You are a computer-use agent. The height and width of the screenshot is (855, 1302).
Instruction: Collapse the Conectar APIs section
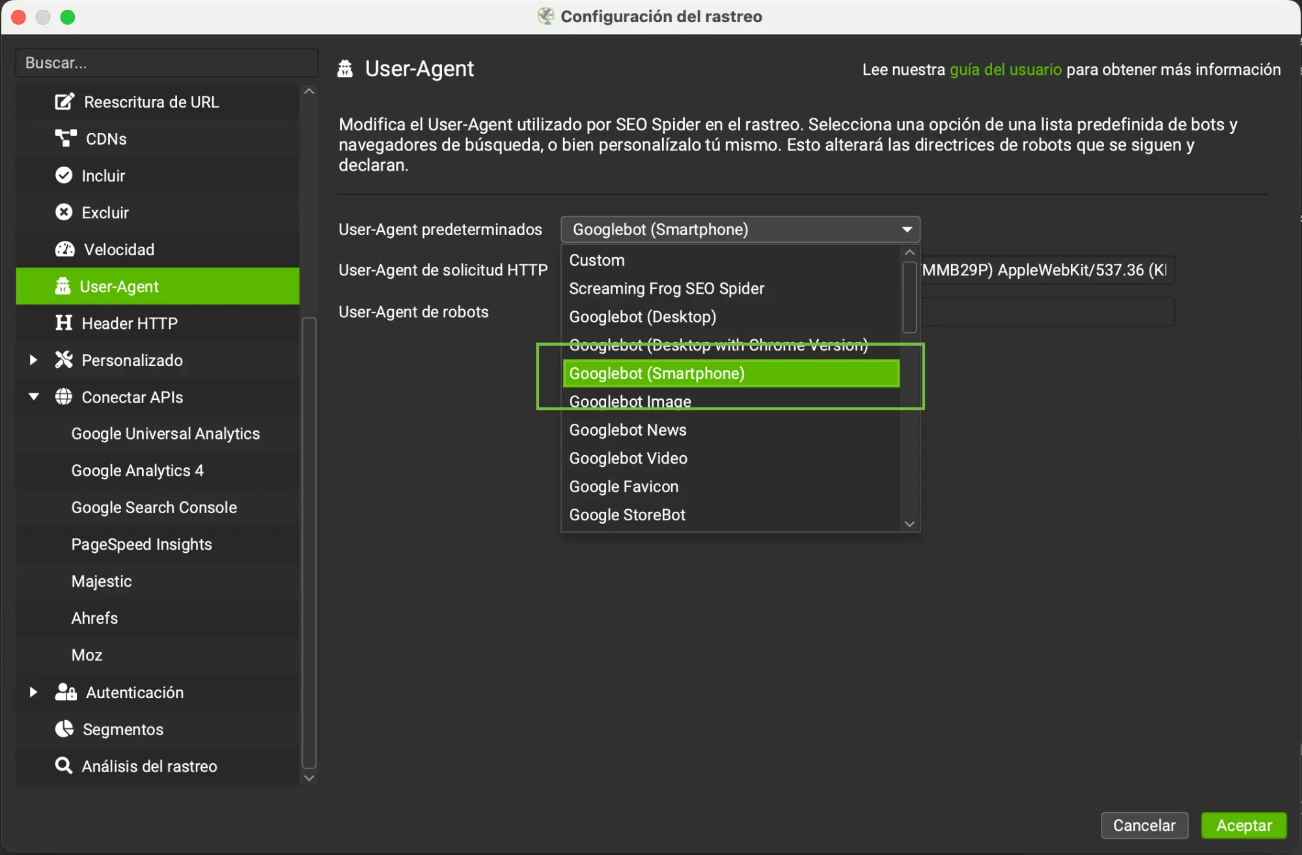[34, 397]
